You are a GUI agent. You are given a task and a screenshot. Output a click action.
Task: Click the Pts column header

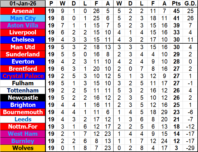click(x=175, y=4)
